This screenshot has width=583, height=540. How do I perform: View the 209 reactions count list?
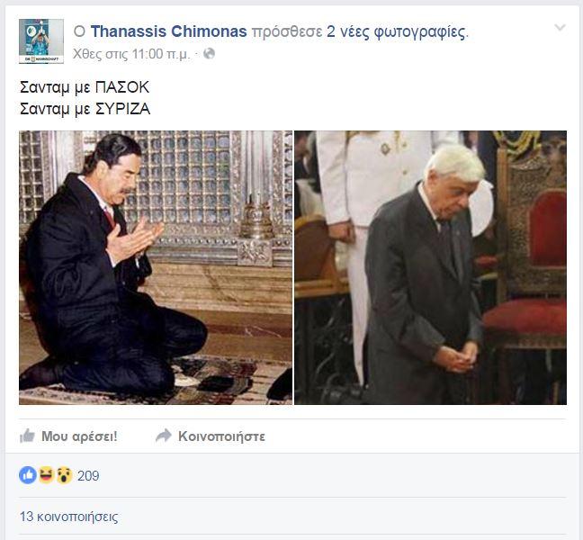pyautogui.click(x=88, y=476)
